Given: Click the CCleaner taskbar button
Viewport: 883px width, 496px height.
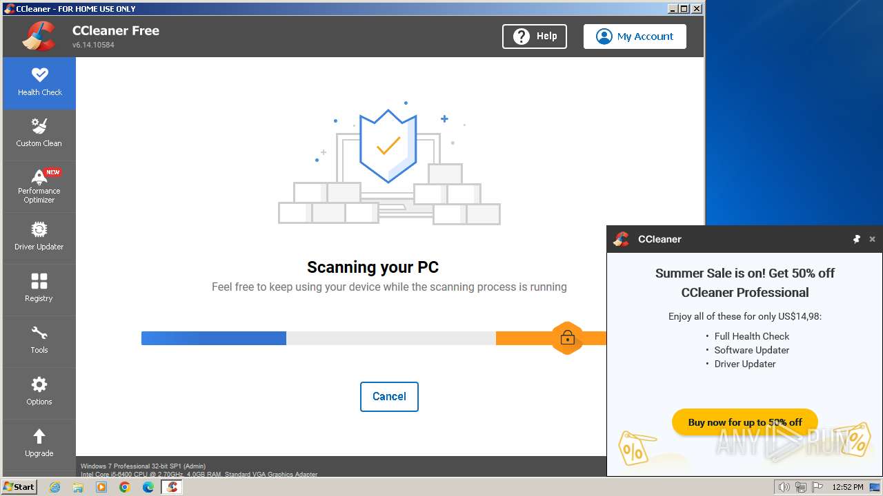Looking at the screenshot, I should point(172,487).
